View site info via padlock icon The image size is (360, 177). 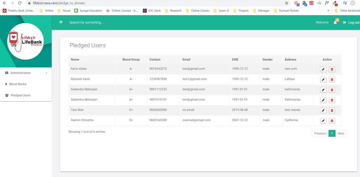[29, 3]
